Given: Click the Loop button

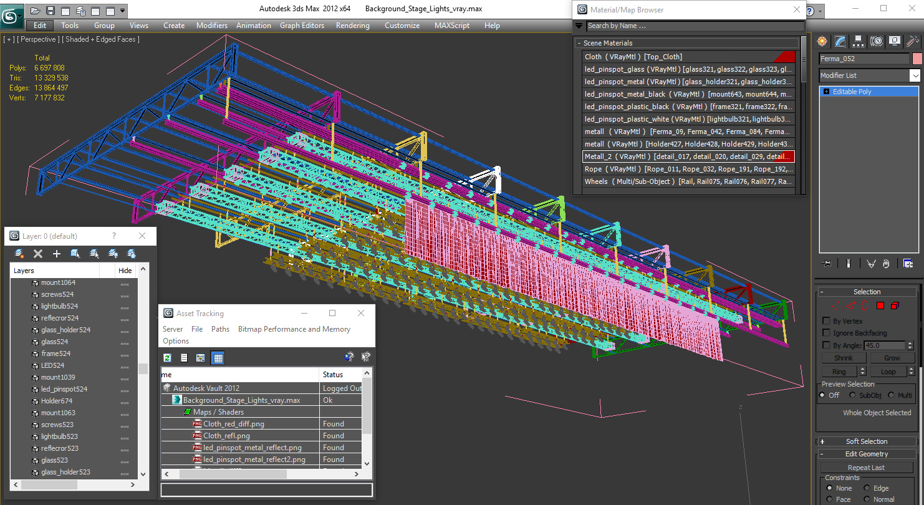Looking at the screenshot, I should 888,372.
